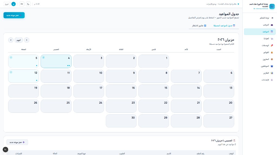Open الموظفون staff icon in sidebar

point(272,66)
